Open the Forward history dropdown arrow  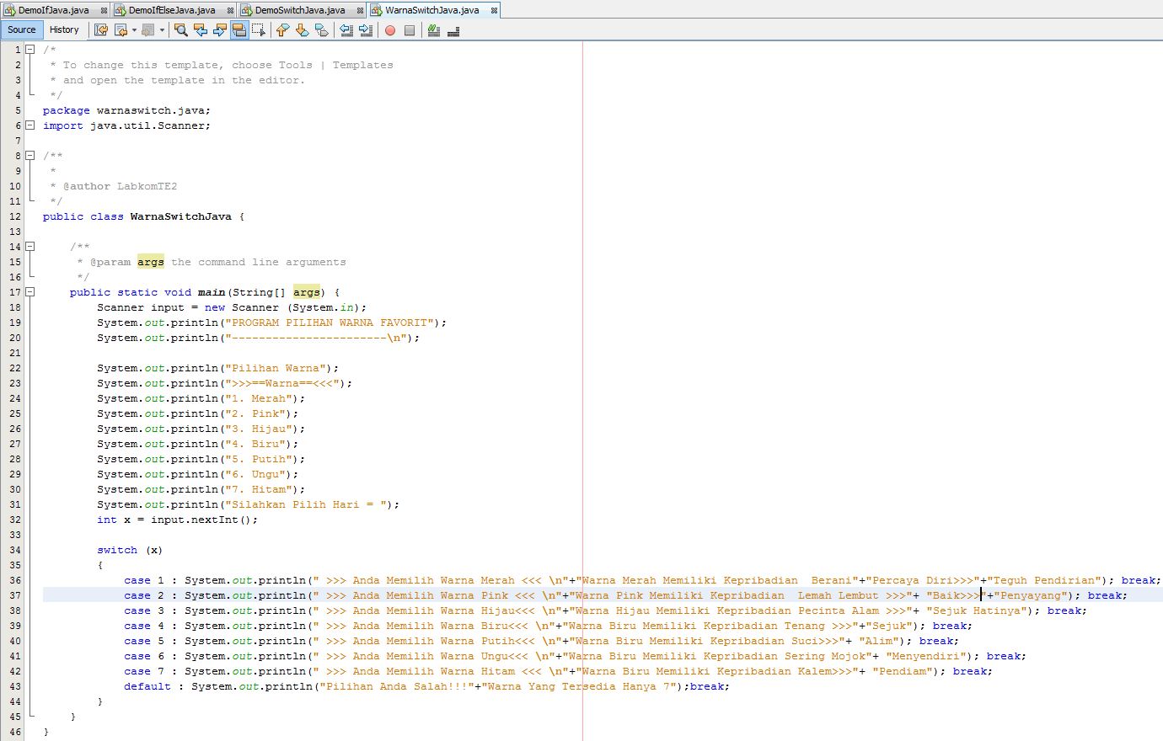point(162,30)
